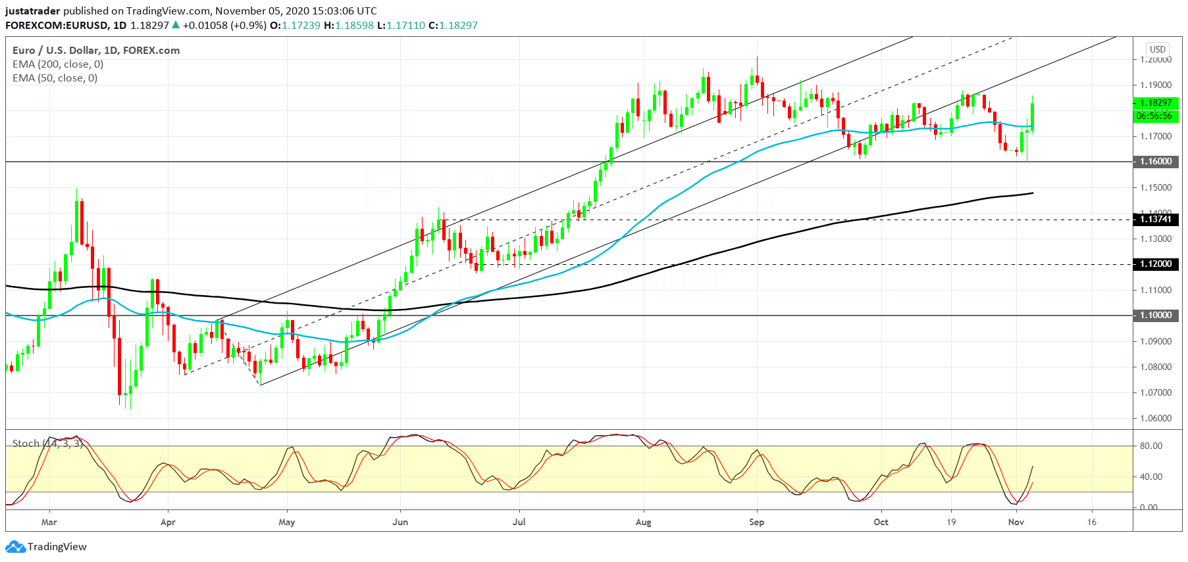Click the low value L:1.17110
The height and width of the screenshot is (562, 1188).
click(401, 25)
